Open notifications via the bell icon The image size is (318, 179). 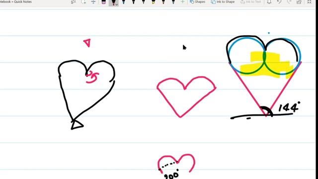[x=269, y=2]
